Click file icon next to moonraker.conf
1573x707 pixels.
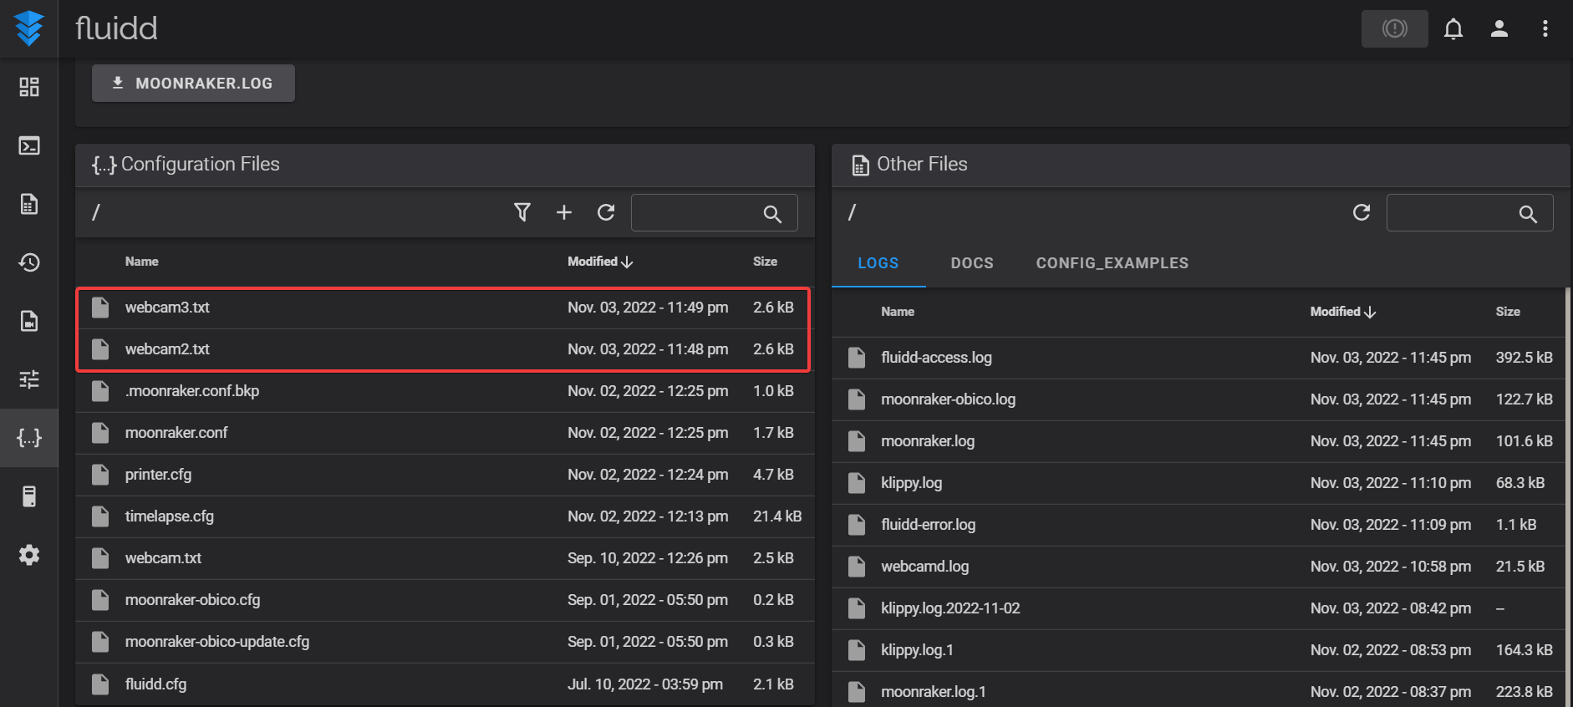[100, 433]
